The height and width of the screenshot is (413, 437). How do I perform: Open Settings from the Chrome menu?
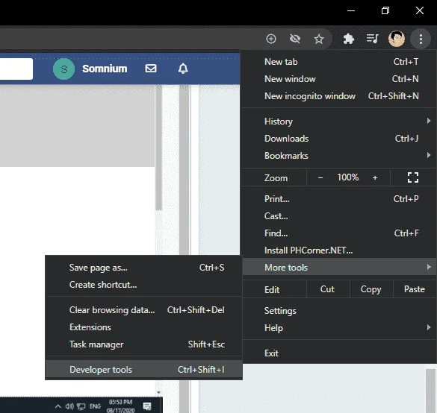[x=338, y=311]
